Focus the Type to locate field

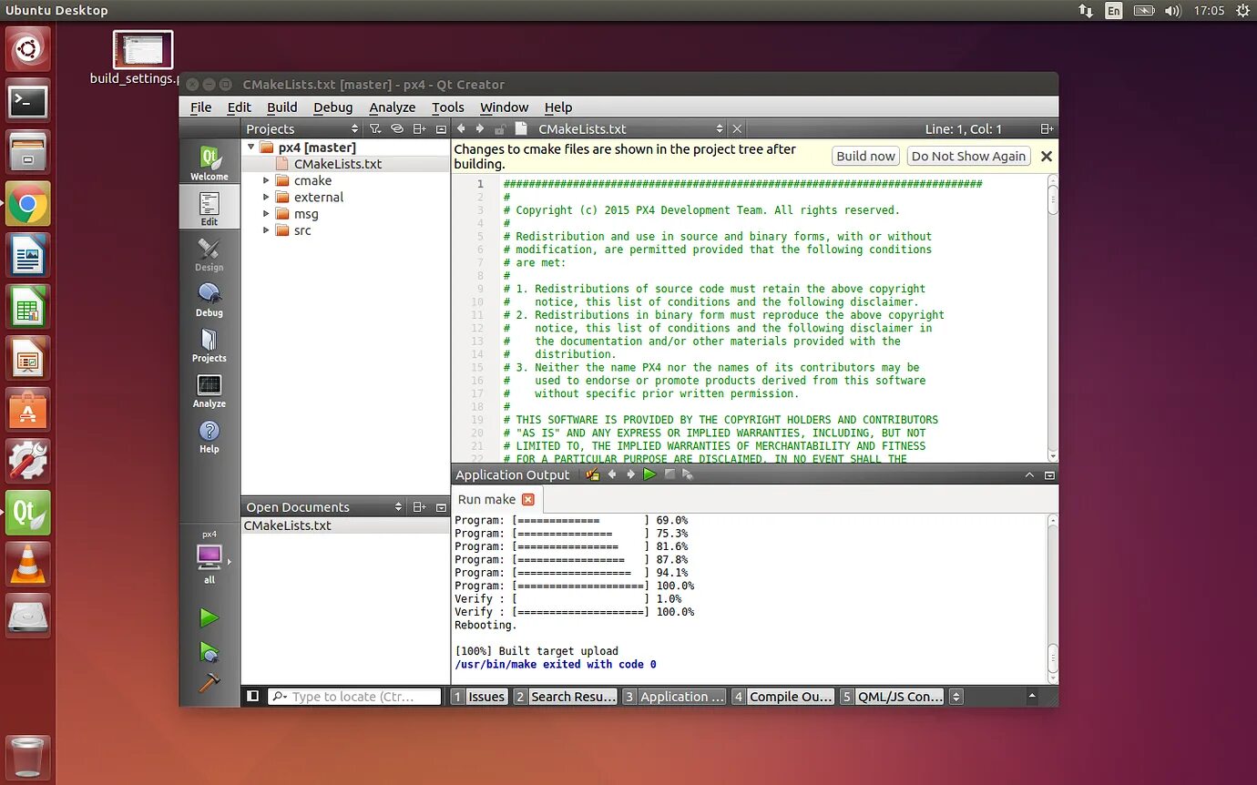click(355, 697)
